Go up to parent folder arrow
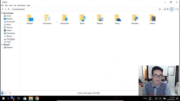 [9, 9]
